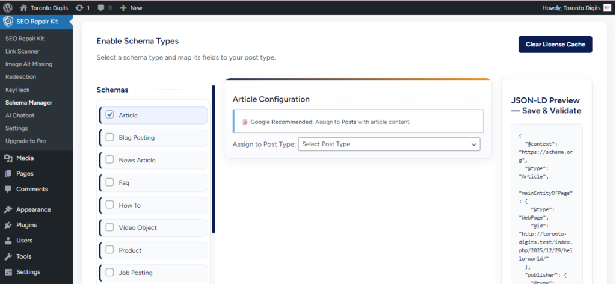616x284 pixels.
Task: Uncheck the Article schema checkbox
Action: click(x=109, y=114)
